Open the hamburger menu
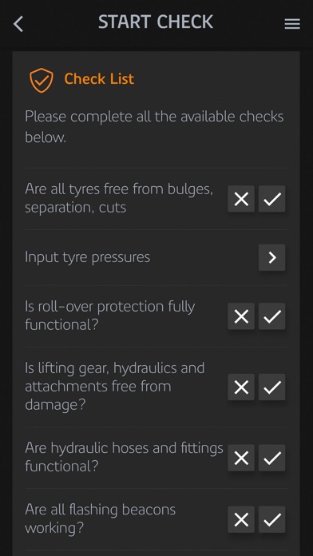Screen dimensions: 313x556 click(x=292, y=24)
